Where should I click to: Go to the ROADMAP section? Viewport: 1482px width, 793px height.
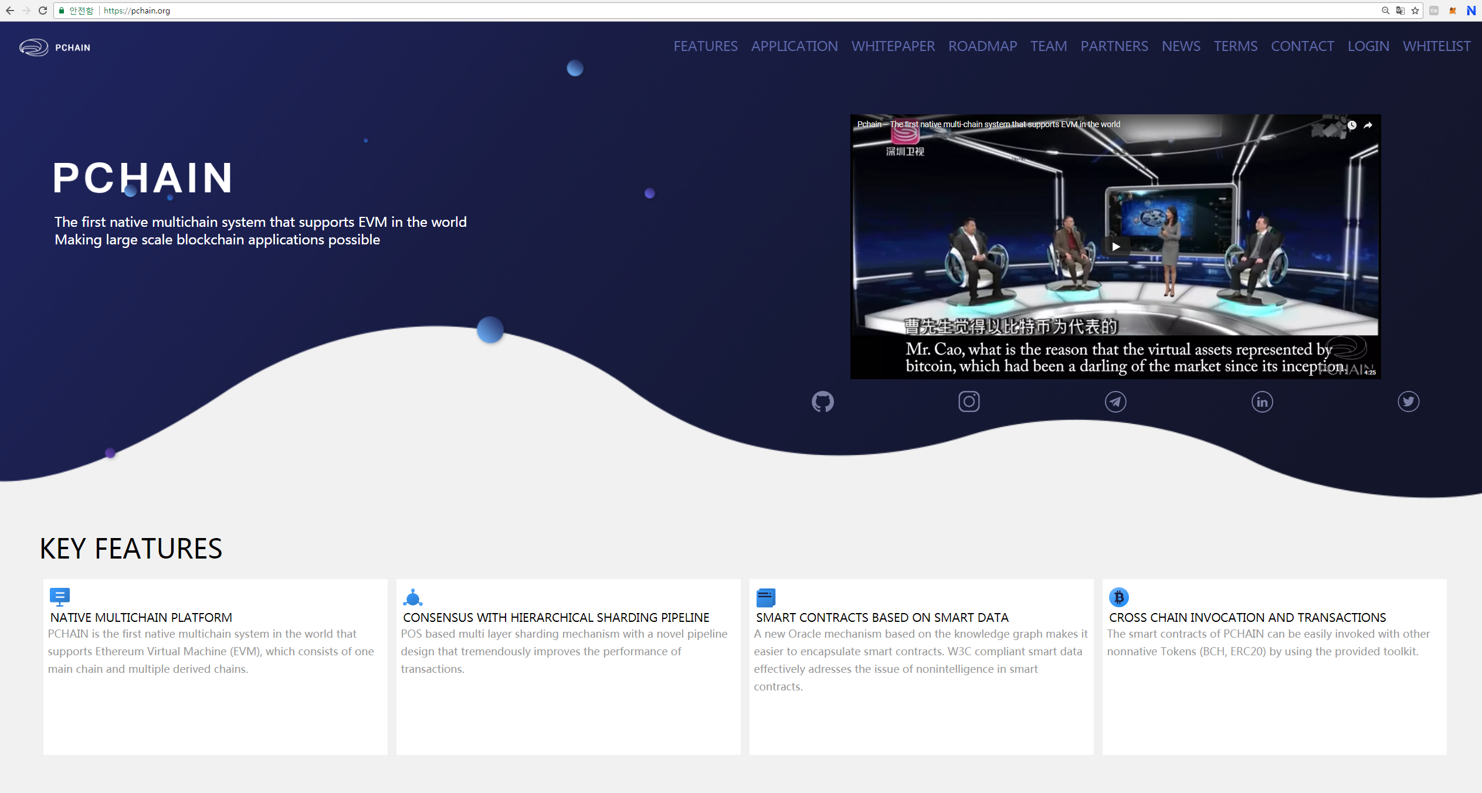tap(982, 46)
